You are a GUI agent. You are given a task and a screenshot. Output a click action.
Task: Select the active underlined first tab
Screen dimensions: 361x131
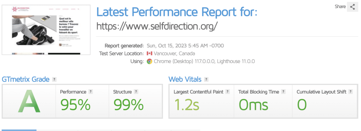19,130
